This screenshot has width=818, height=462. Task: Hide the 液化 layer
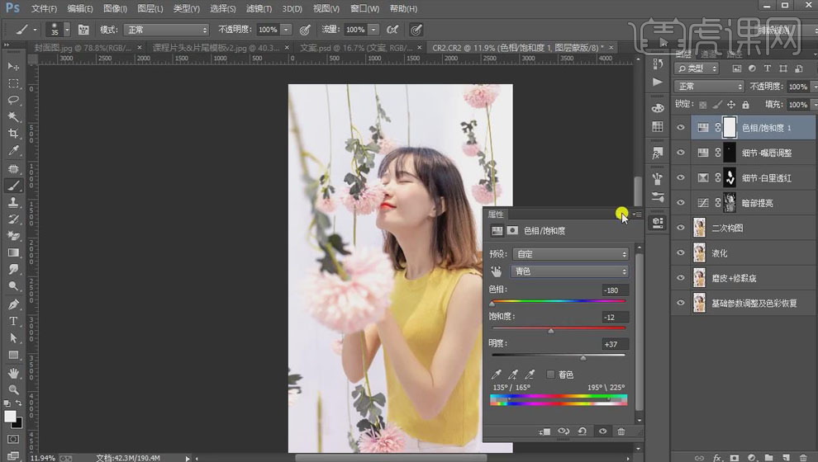pos(681,253)
